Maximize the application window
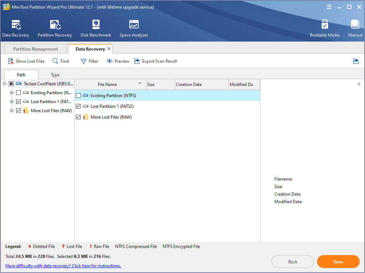 tap(349, 7)
